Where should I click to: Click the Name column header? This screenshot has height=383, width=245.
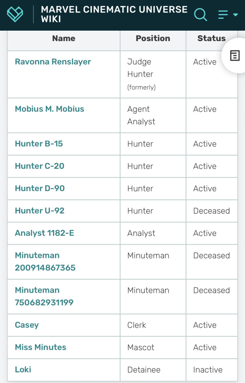tap(64, 39)
